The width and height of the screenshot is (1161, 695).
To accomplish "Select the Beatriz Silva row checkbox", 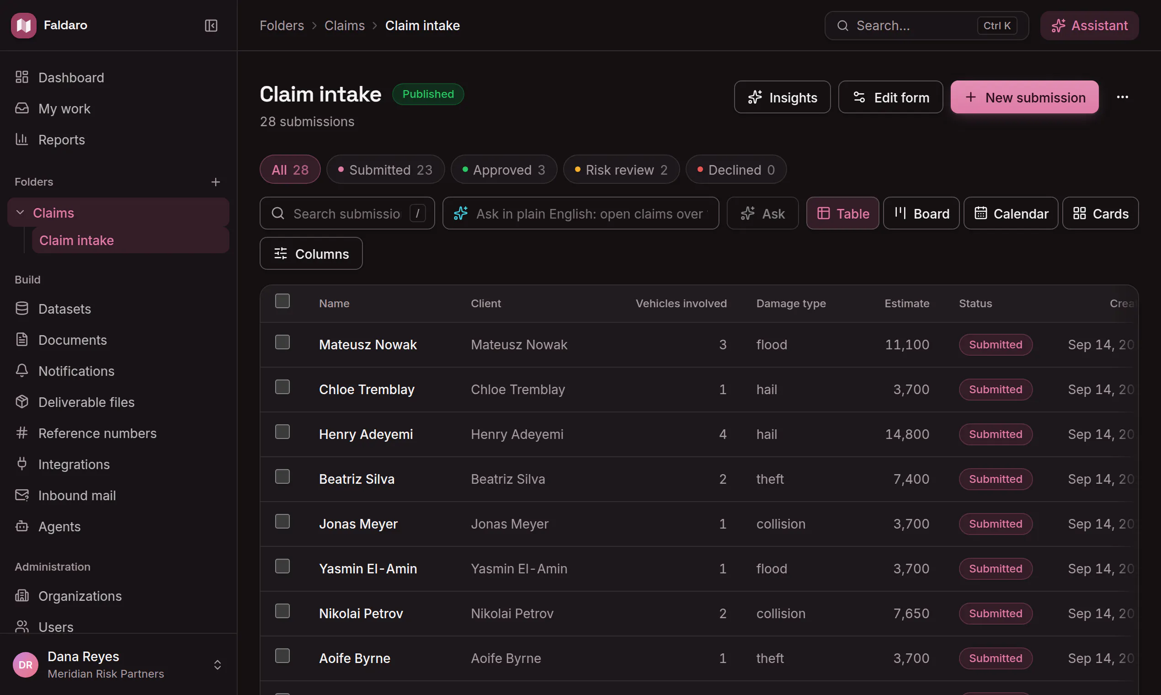I will tap(282, 476).
